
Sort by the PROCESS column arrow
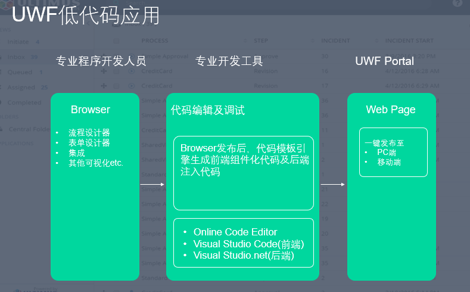[245, 41]
